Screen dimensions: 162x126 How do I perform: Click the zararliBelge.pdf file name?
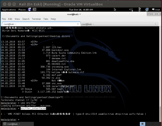63,86
